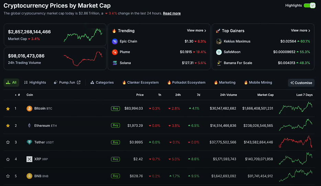321x186 pixels.
Task: Click the Tether coin logo icon
Action: pyautogui.click(x=30, y=142)
